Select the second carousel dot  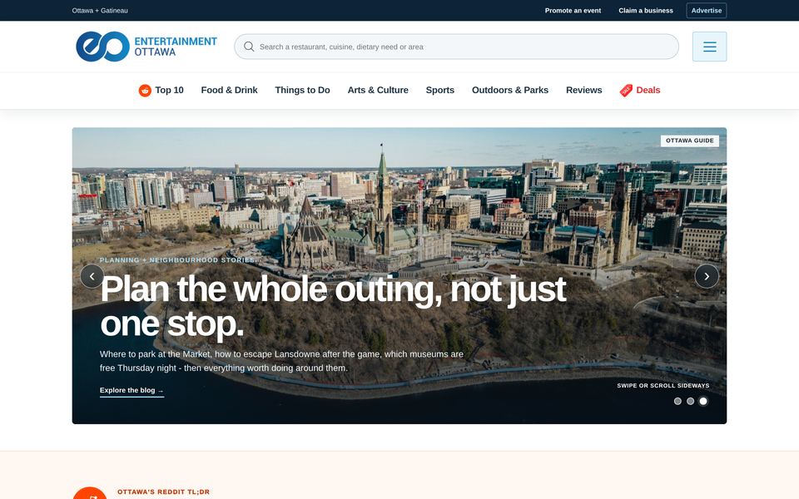coord(691,401)
